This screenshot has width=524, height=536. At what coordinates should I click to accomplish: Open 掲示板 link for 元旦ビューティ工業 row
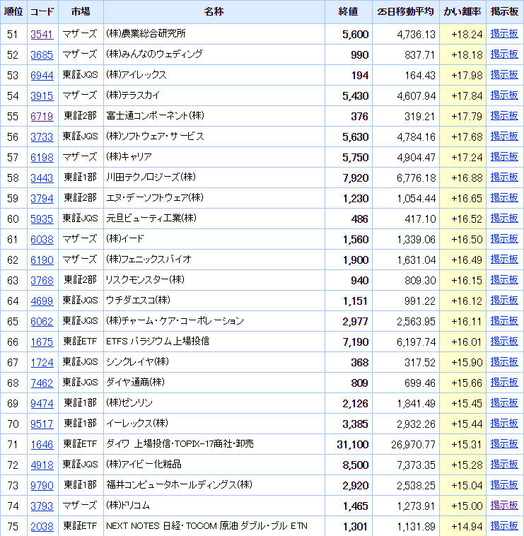pyautogui.click(x=504, y=219)
